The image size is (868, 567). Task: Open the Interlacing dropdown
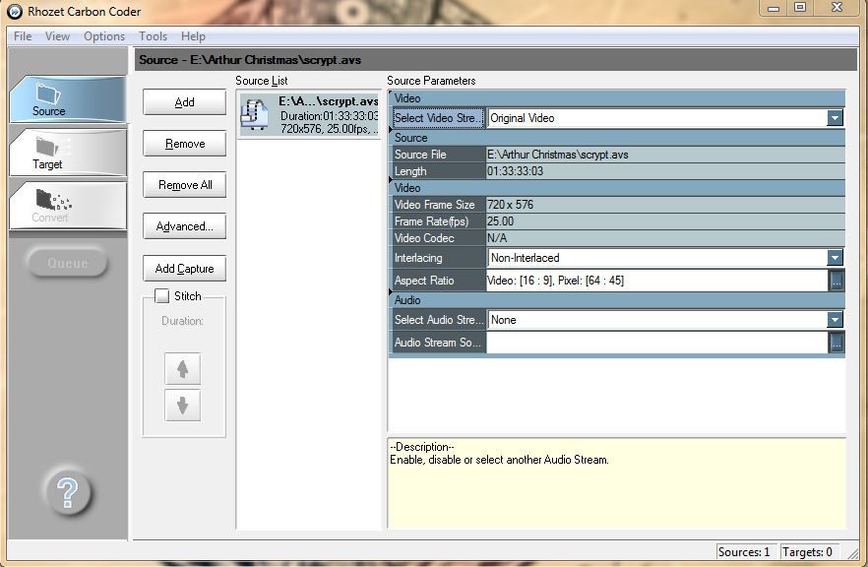(x=835, y=258)
